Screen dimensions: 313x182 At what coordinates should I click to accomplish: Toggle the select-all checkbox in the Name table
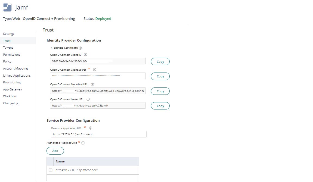(x=51, y=161)
